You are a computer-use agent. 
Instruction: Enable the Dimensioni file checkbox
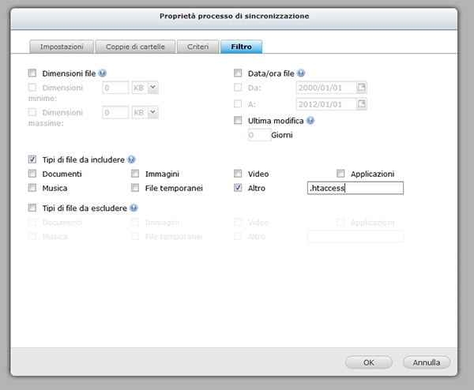click(x=32, y=73)
